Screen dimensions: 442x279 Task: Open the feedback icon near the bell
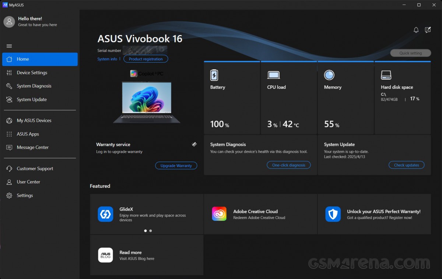coord(428,30)
